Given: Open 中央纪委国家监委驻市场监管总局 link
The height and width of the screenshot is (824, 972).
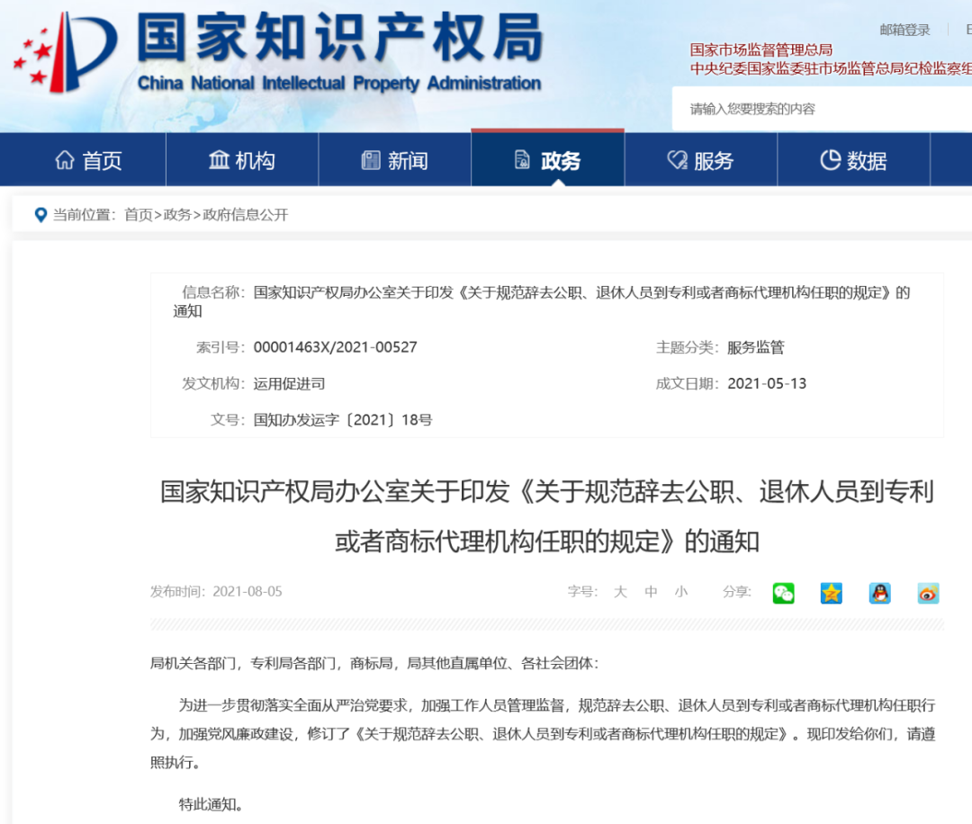Looking at the screenshot, I should (x=831, y=68).
